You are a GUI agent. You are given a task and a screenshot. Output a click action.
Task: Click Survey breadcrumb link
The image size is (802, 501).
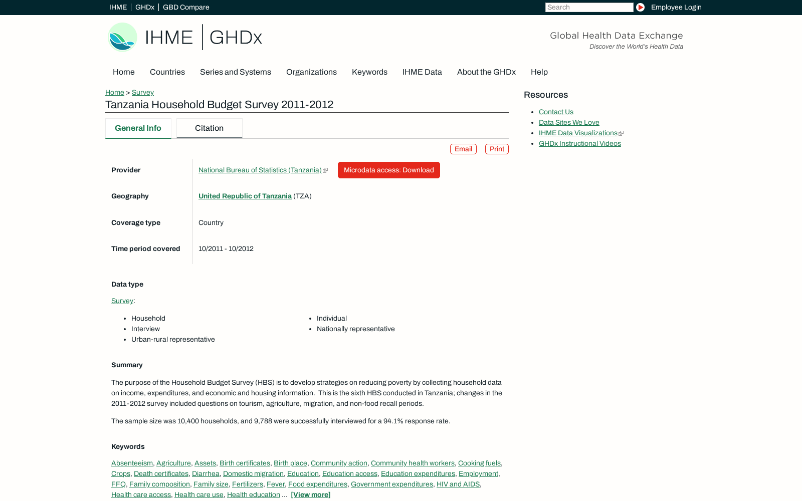143,93
